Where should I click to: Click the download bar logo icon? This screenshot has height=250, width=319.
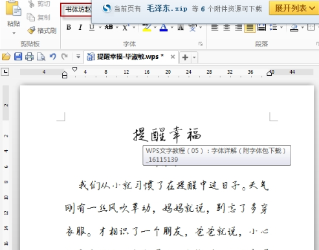coord(107,8)
